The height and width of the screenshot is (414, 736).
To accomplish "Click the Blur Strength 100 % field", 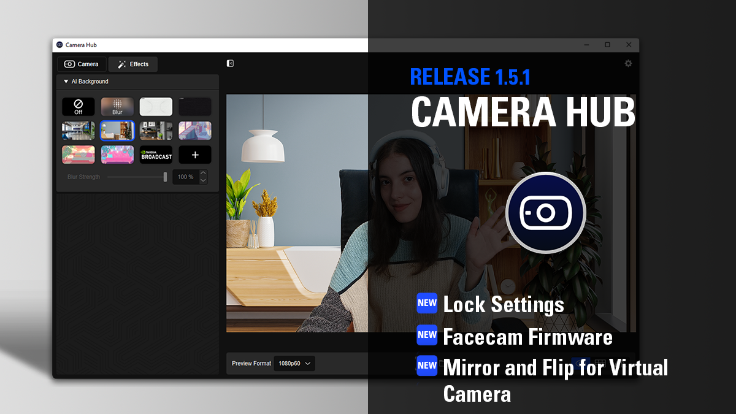I will point(185,177).
